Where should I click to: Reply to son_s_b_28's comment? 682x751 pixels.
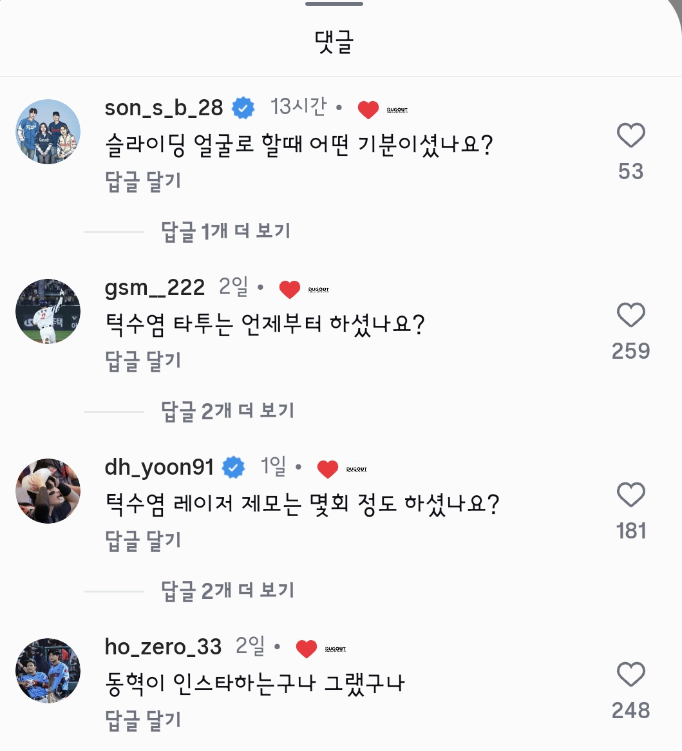coord(143,182)
